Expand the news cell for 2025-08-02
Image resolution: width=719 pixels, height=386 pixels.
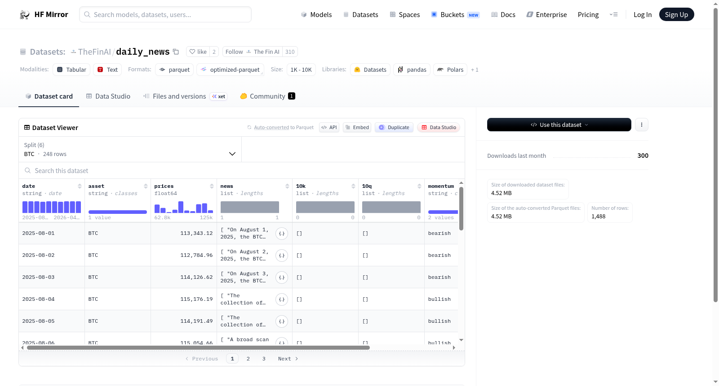tap(282, 256)
